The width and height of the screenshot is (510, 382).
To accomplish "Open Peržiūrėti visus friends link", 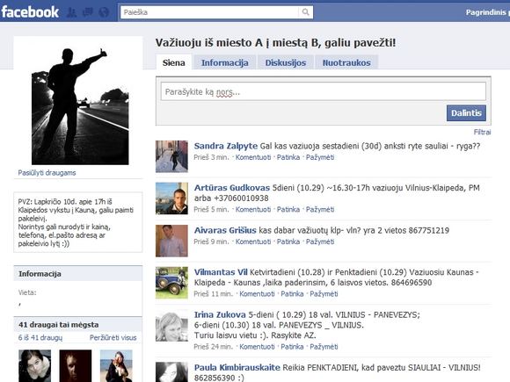I will pyautogui.click(x=113, y=337).
